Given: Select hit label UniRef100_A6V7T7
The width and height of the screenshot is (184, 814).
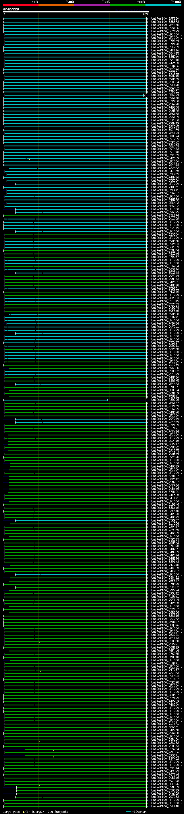Looking at the screenshot, I should pos(165,444).
